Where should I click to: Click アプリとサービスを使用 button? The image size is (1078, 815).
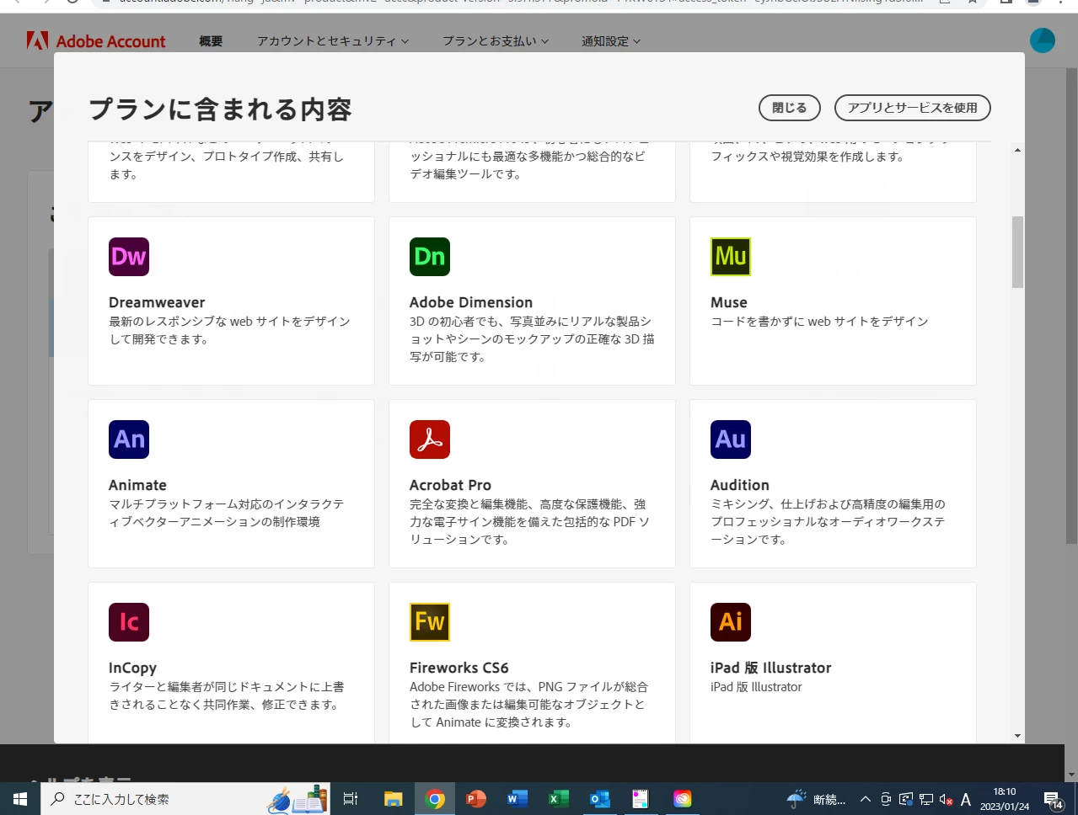[x=912, y=108]
